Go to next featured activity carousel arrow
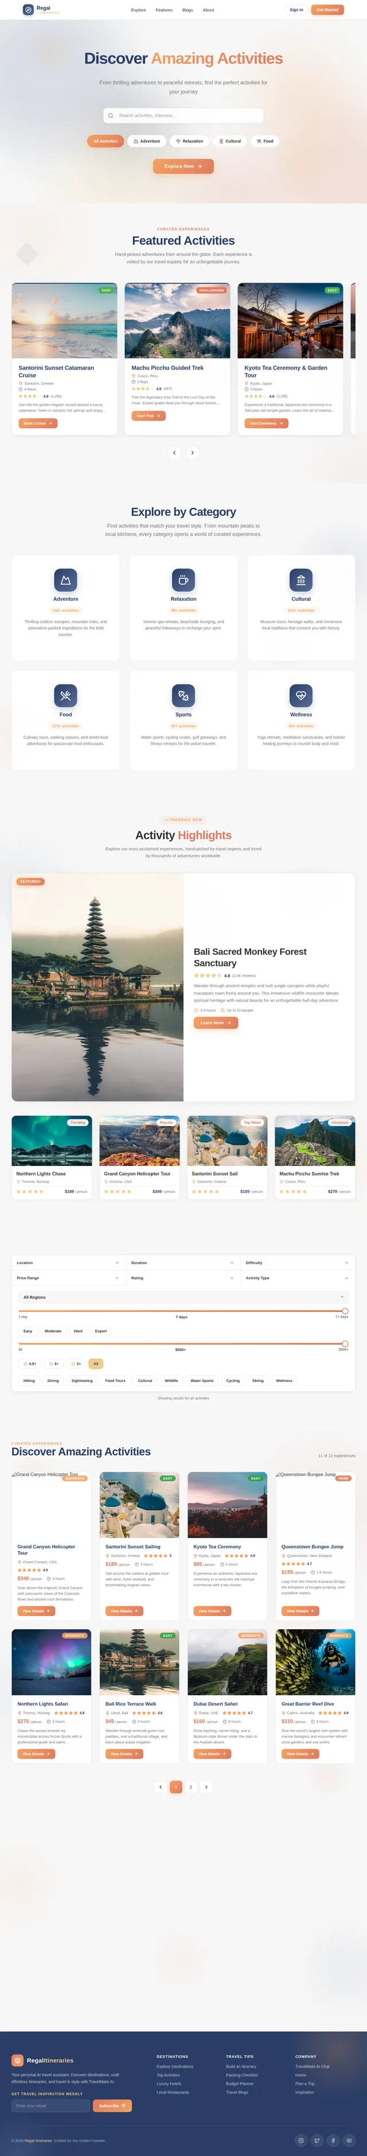Viewport: 367px width, 2156px height. click(x=192, y=453)
